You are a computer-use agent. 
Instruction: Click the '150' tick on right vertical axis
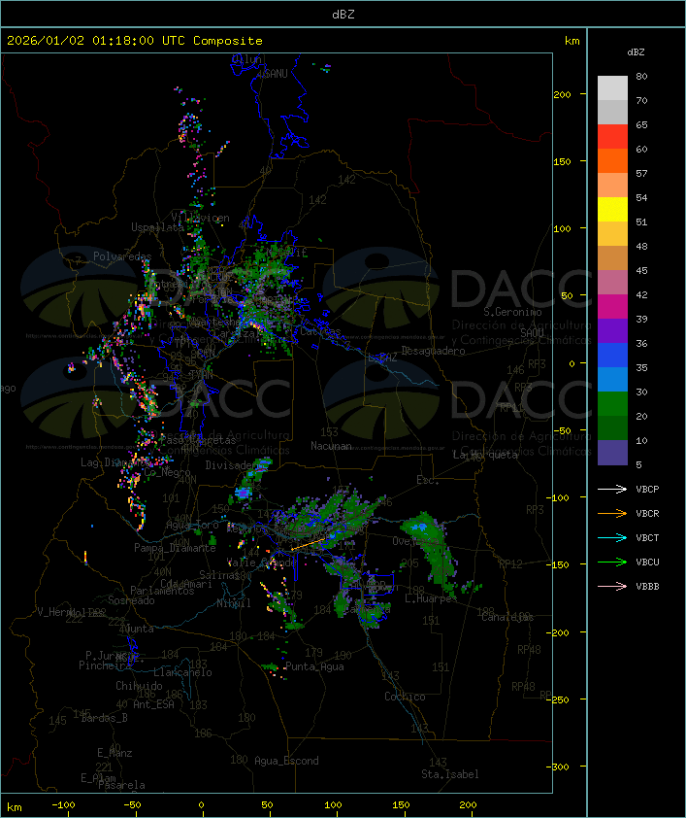(562, 161)
